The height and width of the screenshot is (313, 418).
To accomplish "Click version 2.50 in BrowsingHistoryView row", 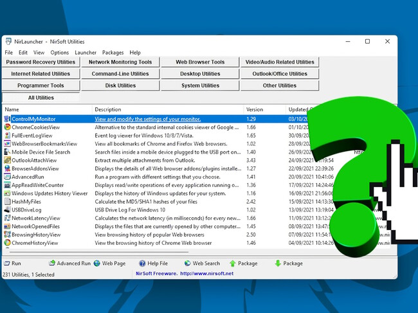I will (251, 235).
